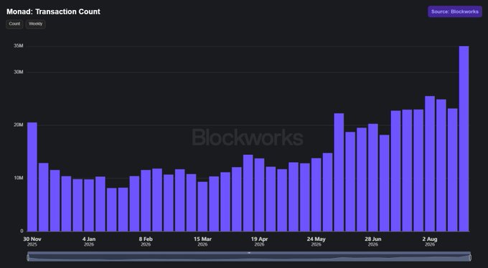Viewport: 488px width, 268px height.
Task: Click the '10M' y-axis label
Action: pyautogui.click(x=19, y=178)
